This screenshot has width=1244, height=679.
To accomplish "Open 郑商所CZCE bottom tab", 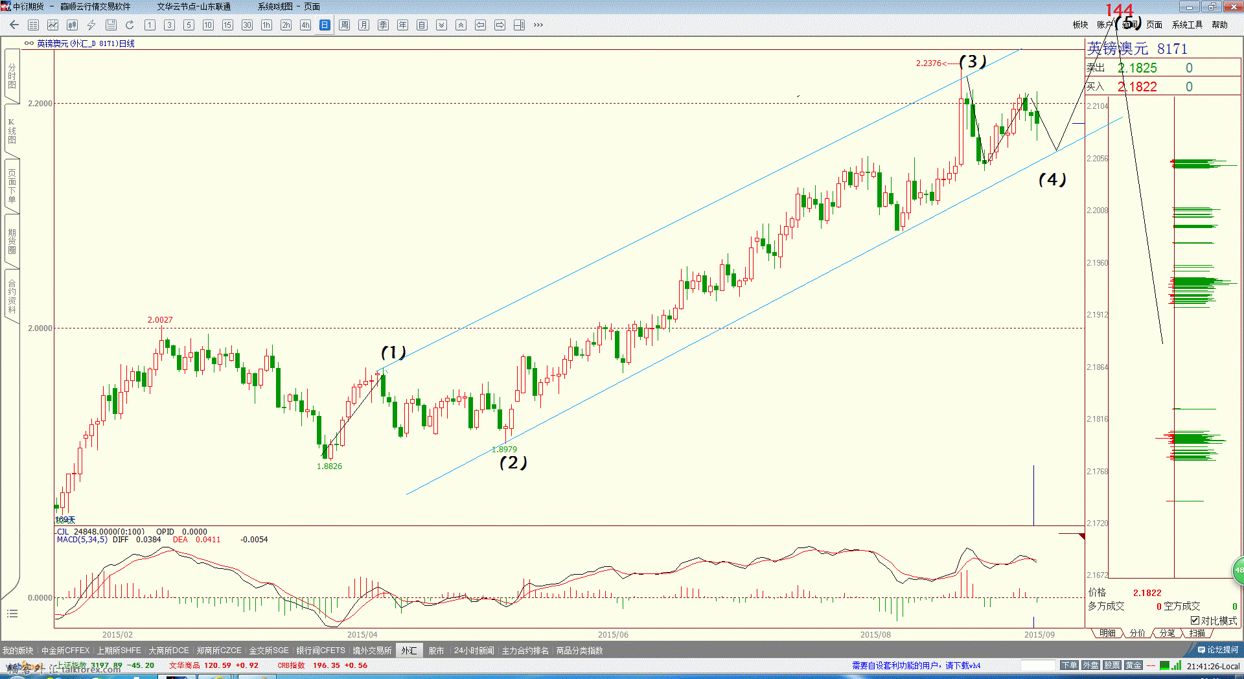I will click(x=219, y=650).
